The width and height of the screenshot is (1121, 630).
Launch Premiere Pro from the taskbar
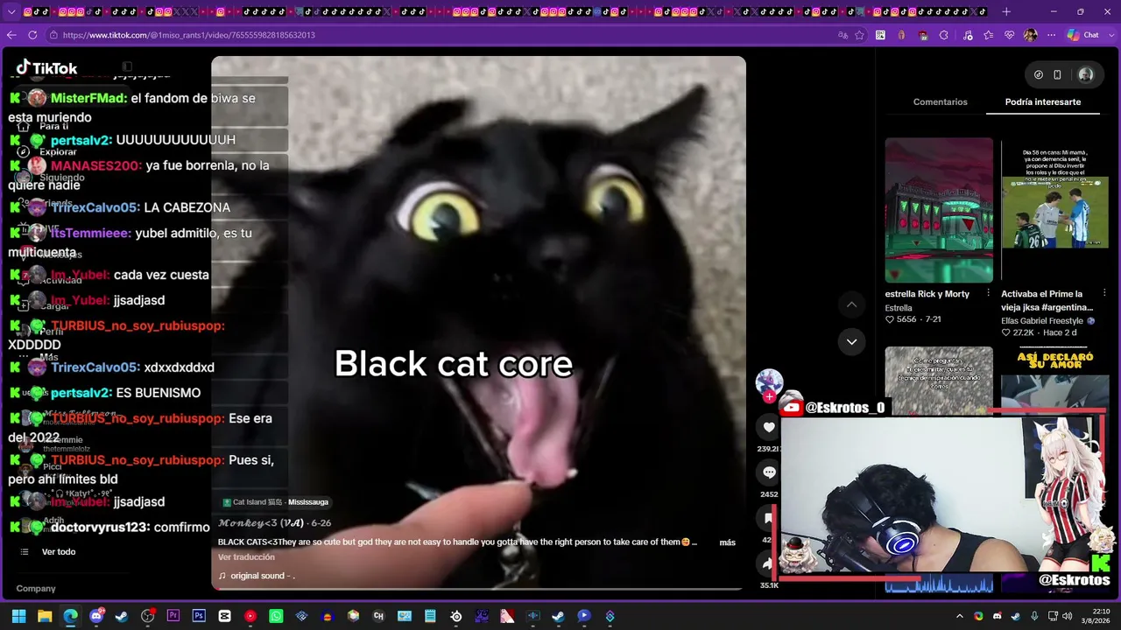(173, 616)
